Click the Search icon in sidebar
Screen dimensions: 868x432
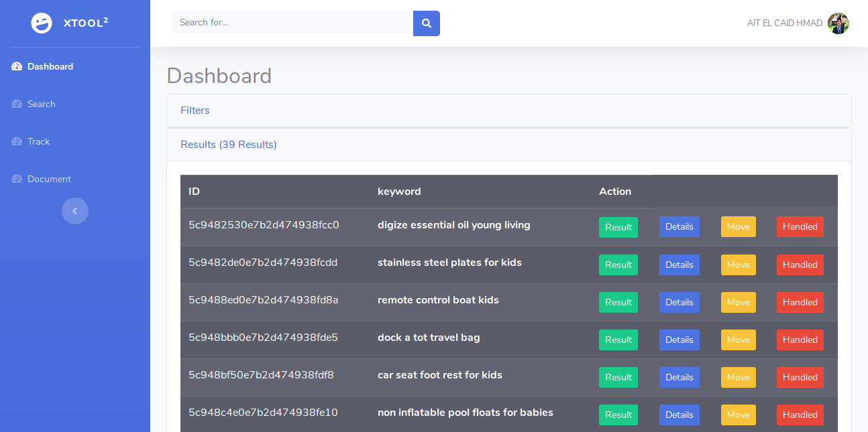17,104
